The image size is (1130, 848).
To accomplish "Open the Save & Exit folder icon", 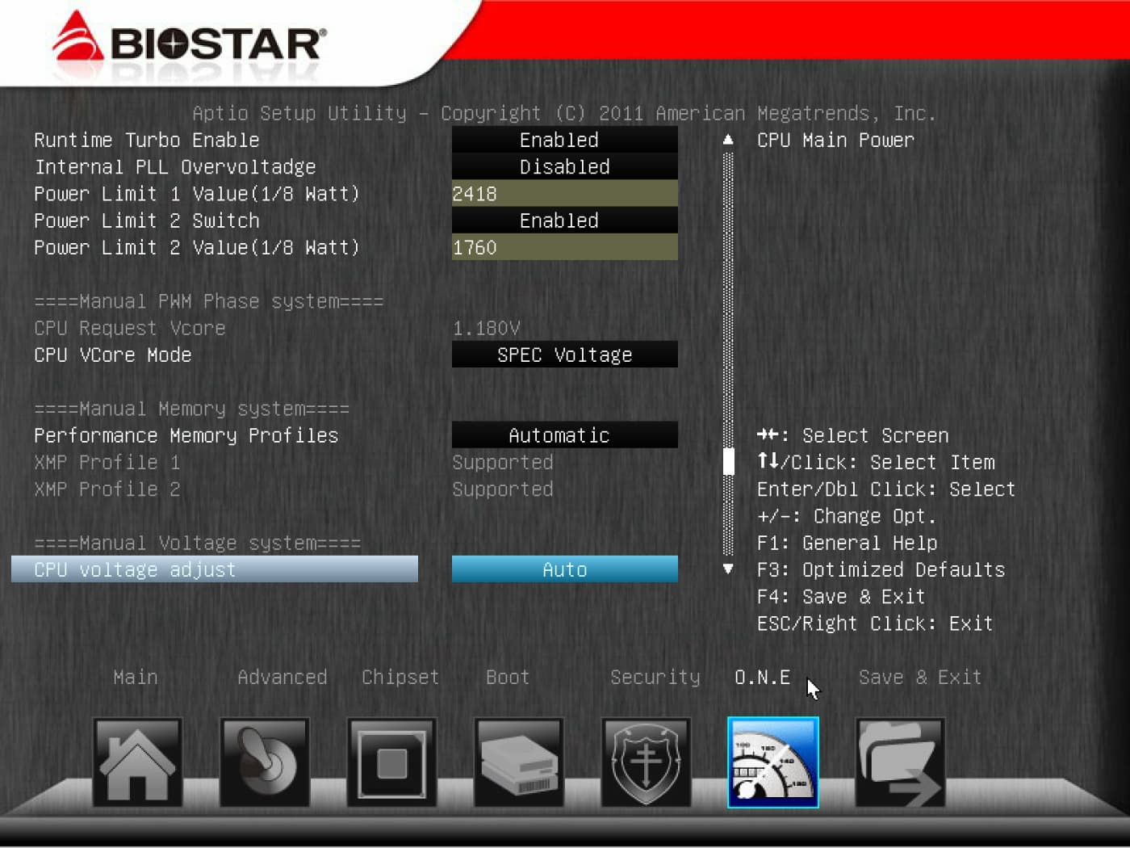I will [x=900, y=762].
